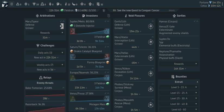
Task: Expand the Sorties Rewards dropdown
Action: pyautogui.click(x=179, y=64)
